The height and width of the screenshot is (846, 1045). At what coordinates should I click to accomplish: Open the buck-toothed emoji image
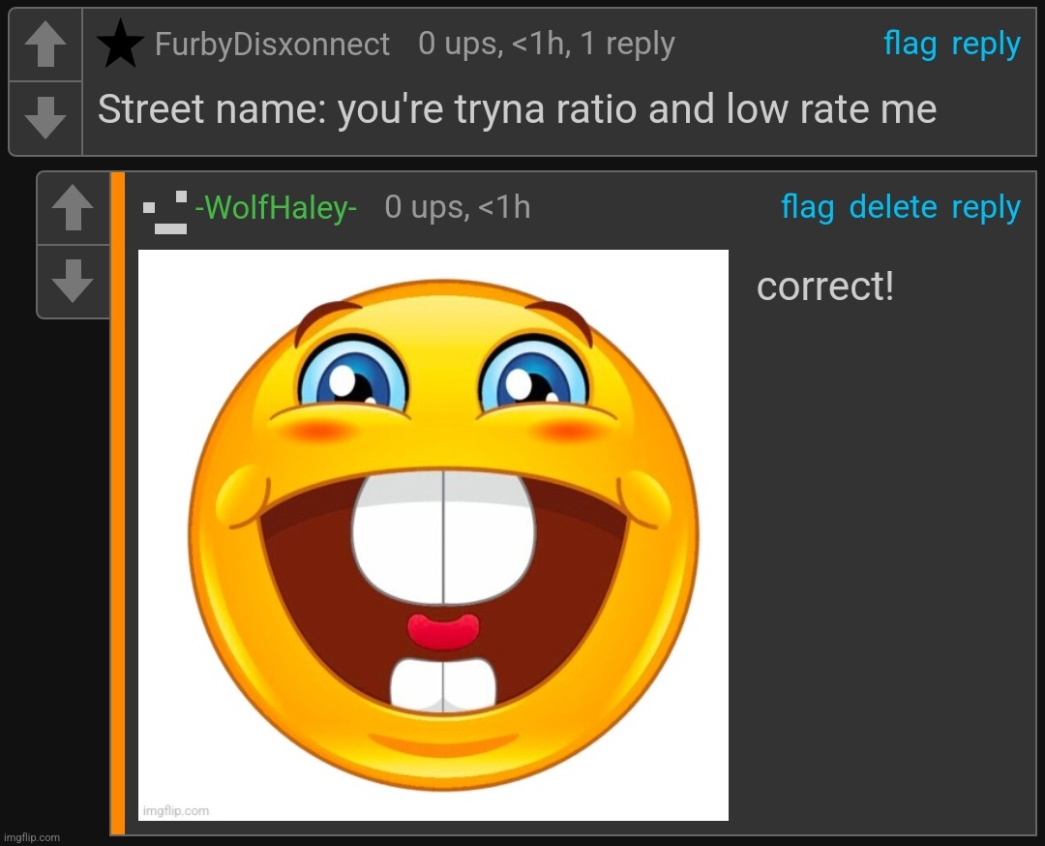[x=433, y=535]
